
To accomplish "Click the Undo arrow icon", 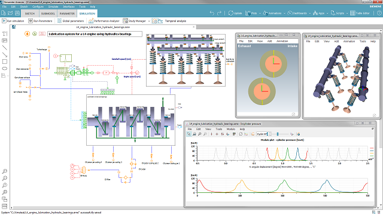I will click(x=212, y=13).
